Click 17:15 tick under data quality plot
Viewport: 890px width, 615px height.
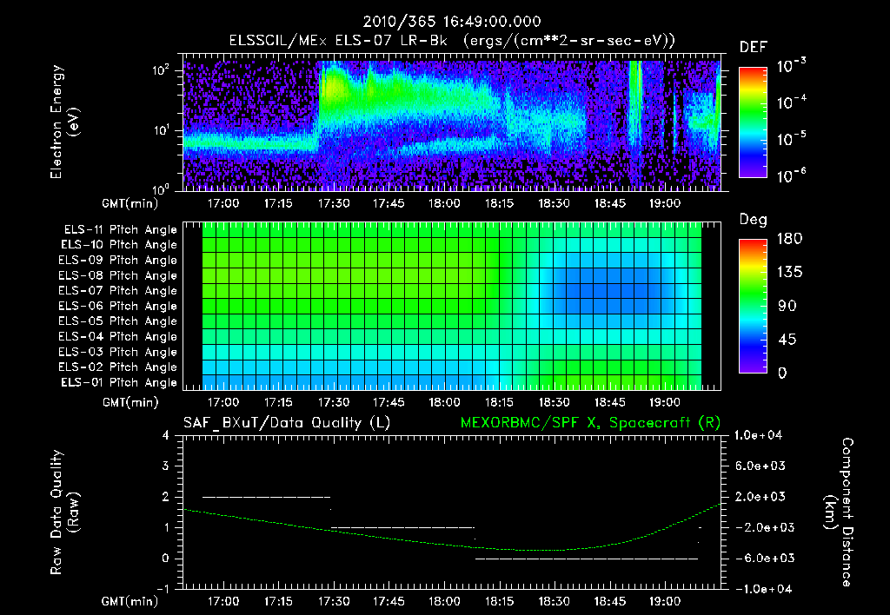coord(278,601)
